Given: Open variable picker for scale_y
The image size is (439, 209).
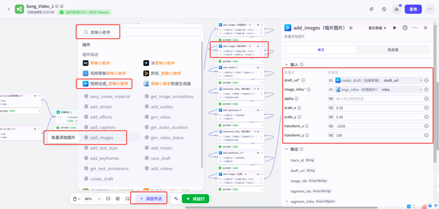Looking at the screenshot, I should pyautogui.click(x=426, y=117).
